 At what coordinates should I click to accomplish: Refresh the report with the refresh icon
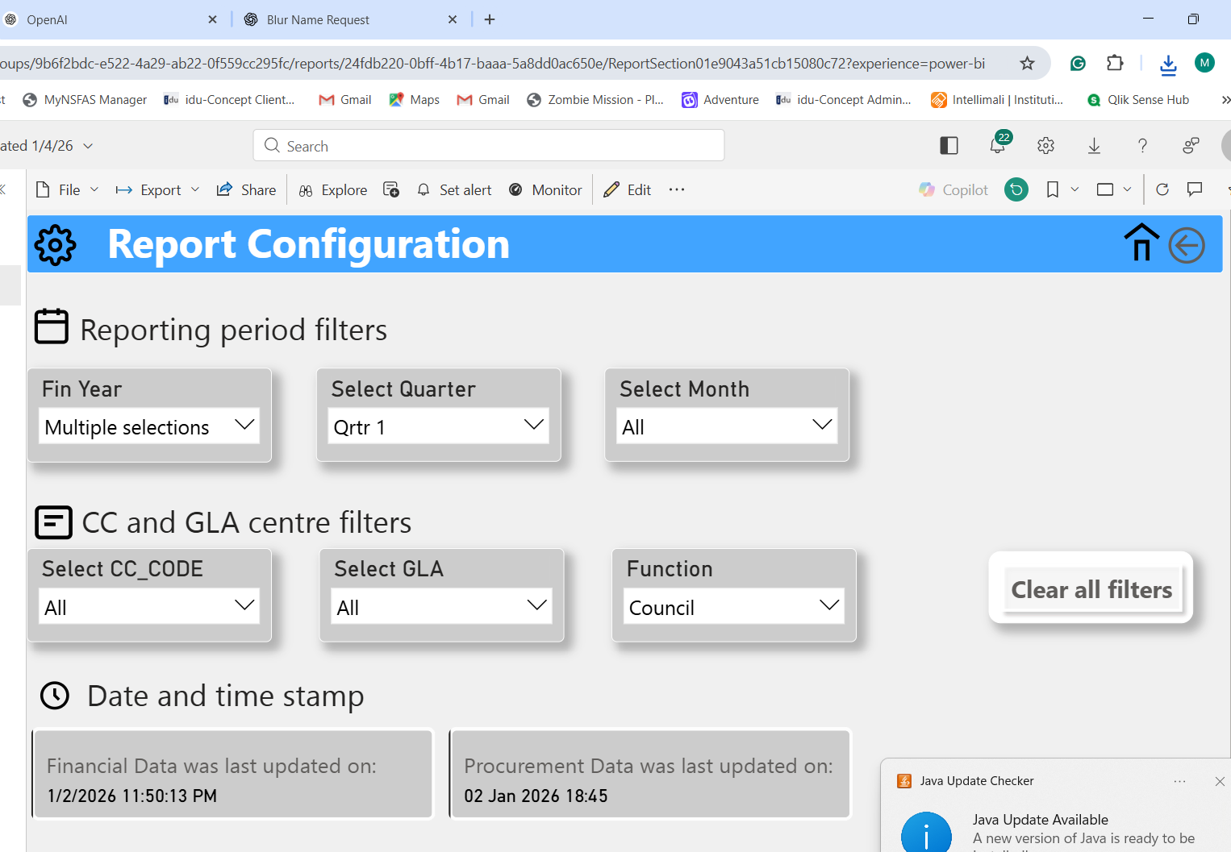point(1162,189)
